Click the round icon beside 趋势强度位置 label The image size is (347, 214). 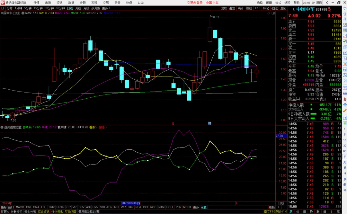pyautogui.click(x=2, y=127)
